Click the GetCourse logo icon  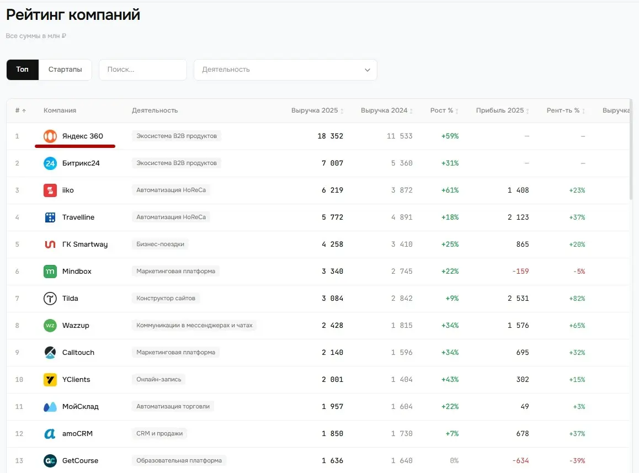click(x=50, y=461)
